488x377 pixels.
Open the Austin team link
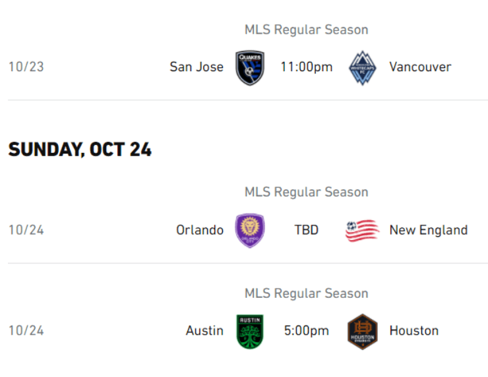point(204,331)
